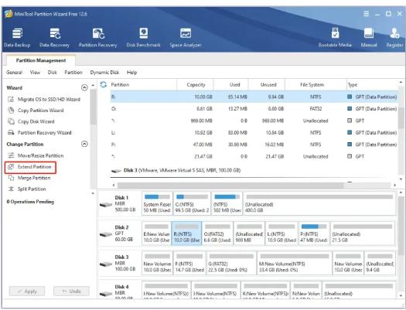Select the L: partition row
Viewport: 406px width, 310px height.
coord(254,133)
